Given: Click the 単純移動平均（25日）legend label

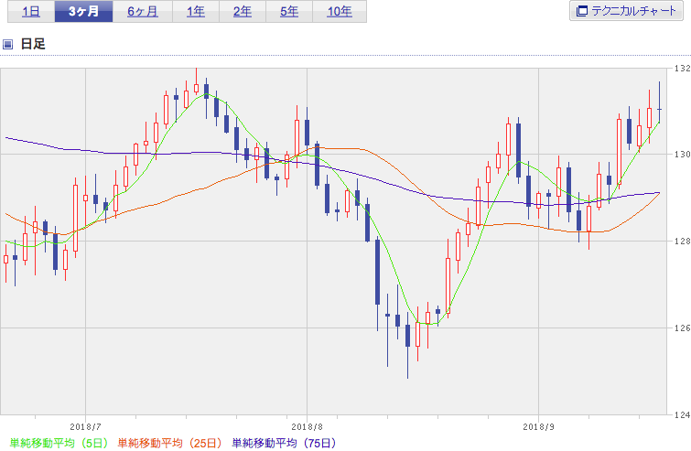Looking at the screenshot, I should (169, 443).
